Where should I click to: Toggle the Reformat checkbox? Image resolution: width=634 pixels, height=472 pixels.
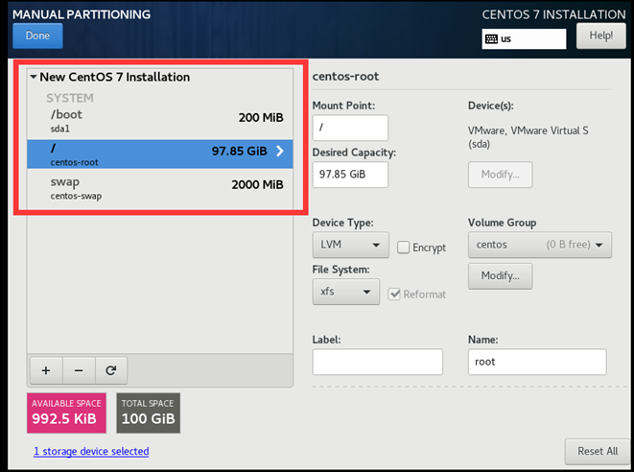point(394,294)
